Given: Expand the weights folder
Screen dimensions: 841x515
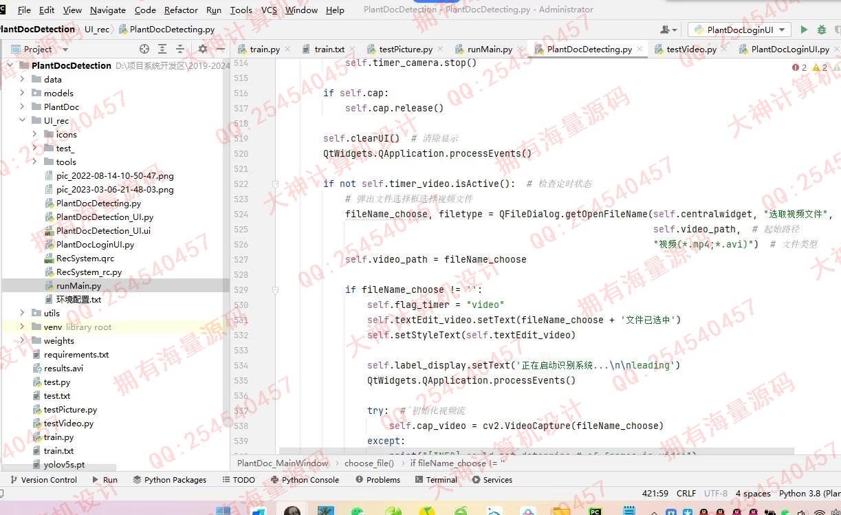Looking at the screenshot, I should [22, 340].
